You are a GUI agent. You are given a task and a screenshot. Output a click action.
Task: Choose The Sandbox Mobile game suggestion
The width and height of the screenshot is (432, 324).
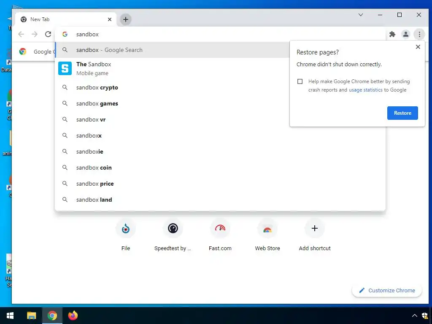pyautogui.click(x=172, y=69)
